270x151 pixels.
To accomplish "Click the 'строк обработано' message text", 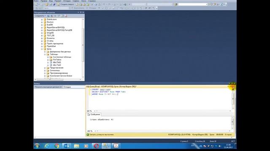I will (102, 120).
